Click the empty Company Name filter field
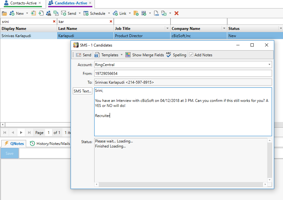Viewport: 283px width, 200px height. tap(199, 22)
